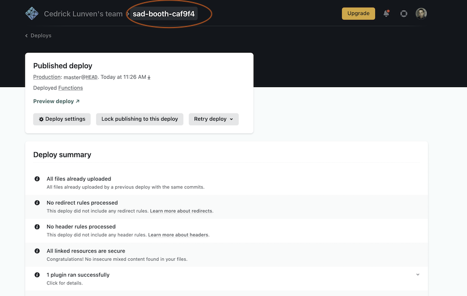Open the Preview deploy link
The image size is (467, 296).
tap(56, 101)
